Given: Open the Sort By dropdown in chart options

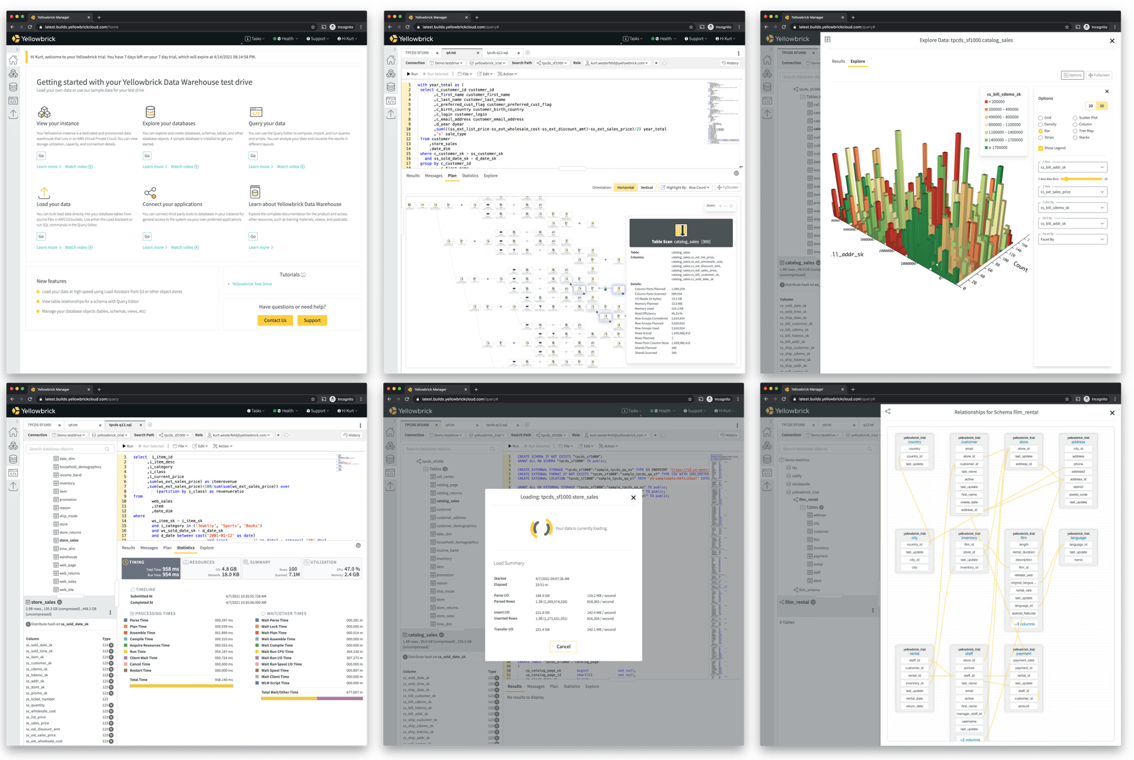Looking at the screenshot, I should tap(1072, 223).
